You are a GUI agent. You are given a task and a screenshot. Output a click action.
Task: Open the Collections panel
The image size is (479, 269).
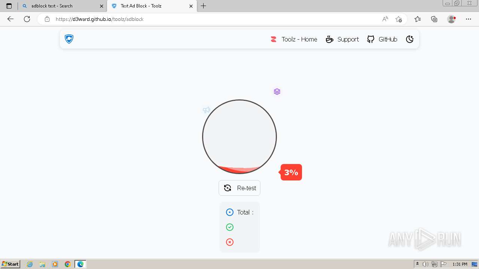click(x=434, y=19)
